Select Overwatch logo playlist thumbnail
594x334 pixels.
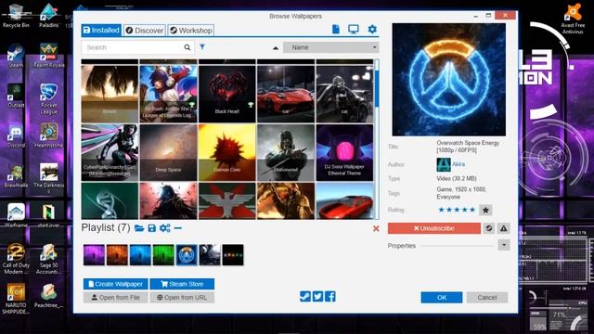[187, 255]
